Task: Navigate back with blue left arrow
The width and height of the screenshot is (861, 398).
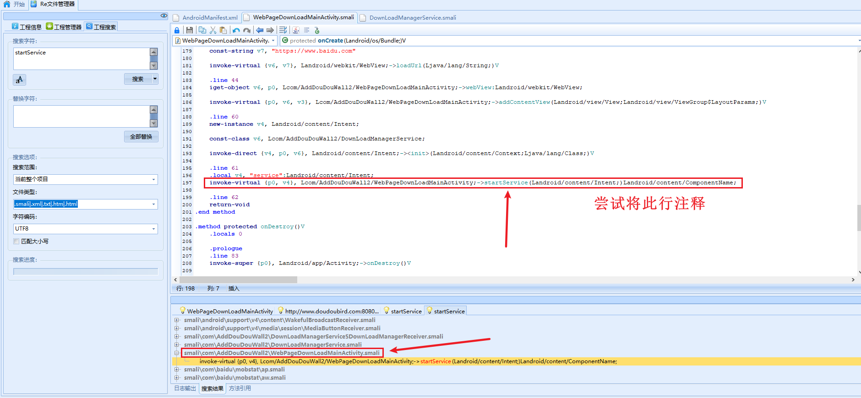Action: (x=260, y=30)
